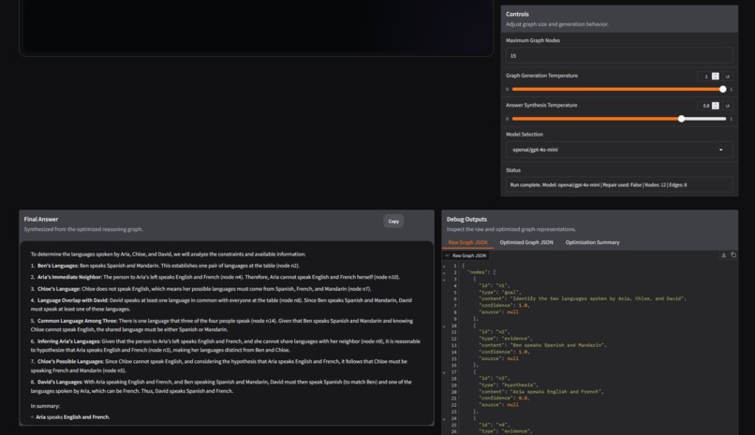Click "Chloe's Possible Languages" bold text
This screenshot has width=755, height=435.
click(70, 361)
